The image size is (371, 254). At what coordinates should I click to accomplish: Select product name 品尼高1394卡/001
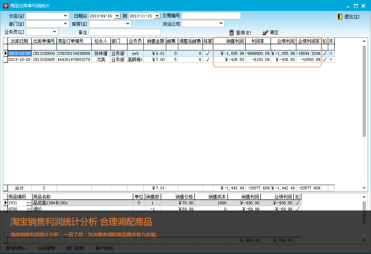pyautogui.click(x=83, y=203)
